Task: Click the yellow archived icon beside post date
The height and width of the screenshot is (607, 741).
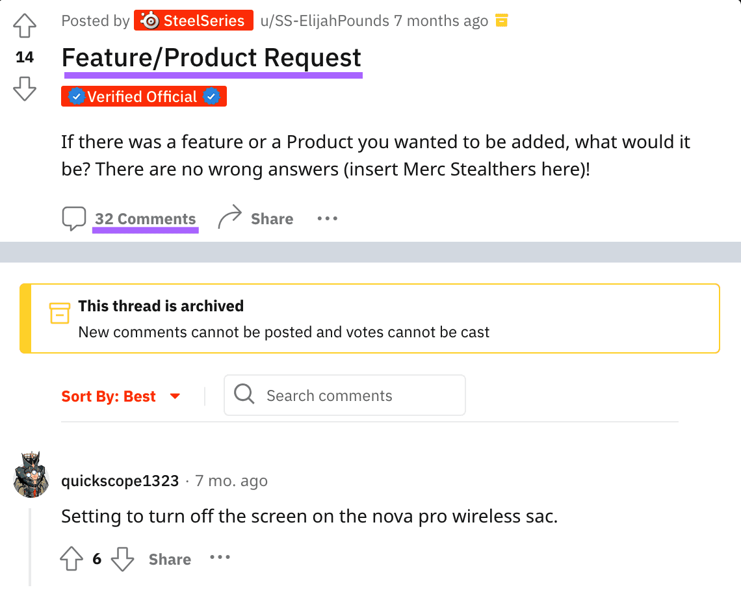Action: tap(501, 21)
